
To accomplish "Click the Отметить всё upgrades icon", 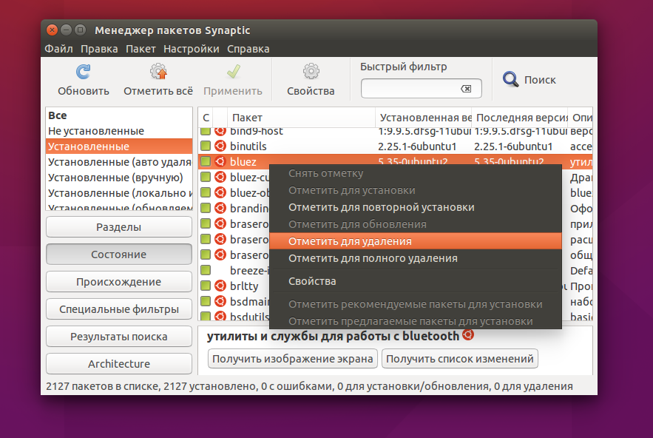I will (158, 72).
